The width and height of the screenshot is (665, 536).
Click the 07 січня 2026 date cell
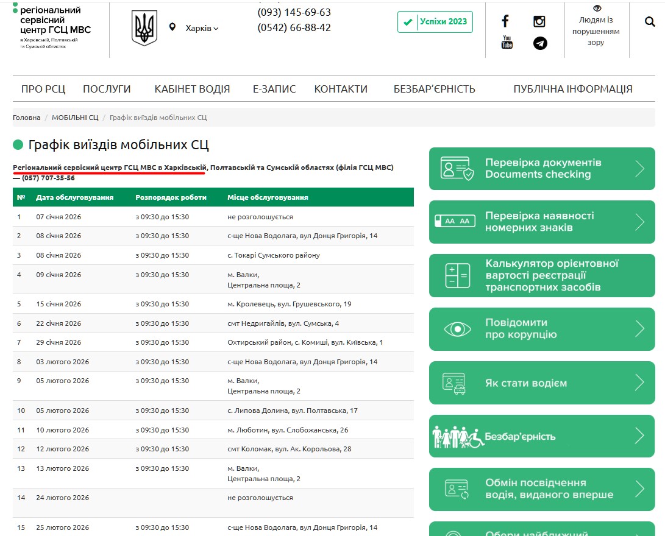point(59,217)
